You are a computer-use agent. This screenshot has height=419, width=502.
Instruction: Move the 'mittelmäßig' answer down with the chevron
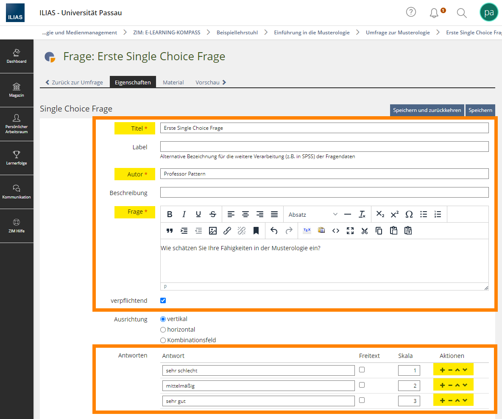tap(465, 385)
